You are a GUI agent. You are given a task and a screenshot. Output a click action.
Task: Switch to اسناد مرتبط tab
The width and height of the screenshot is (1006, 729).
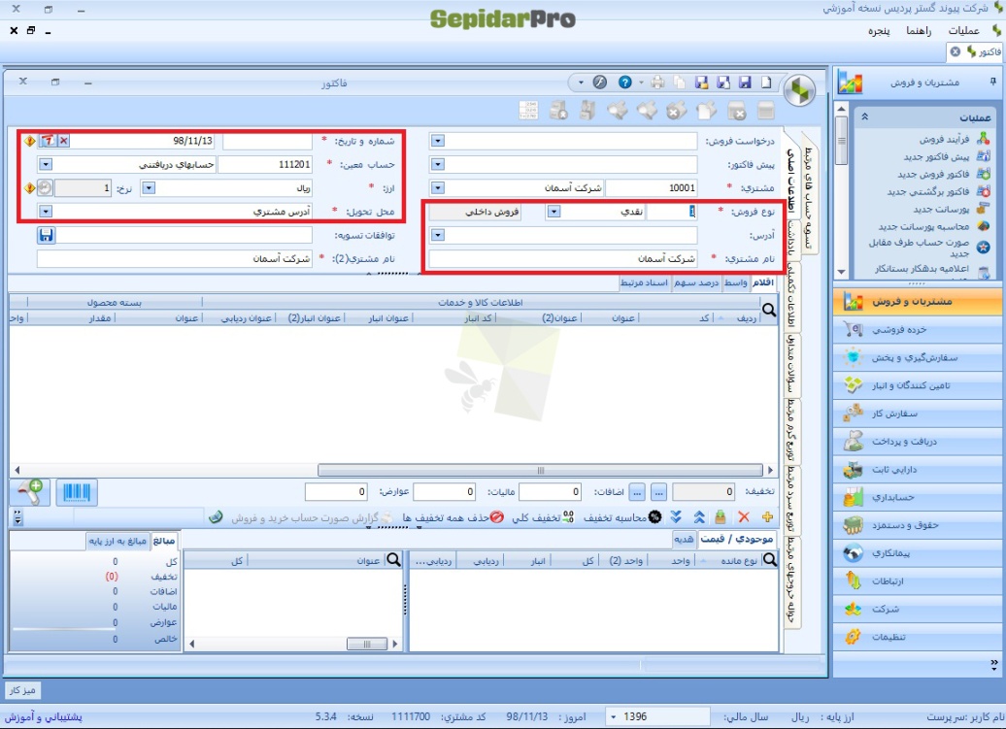645,282
